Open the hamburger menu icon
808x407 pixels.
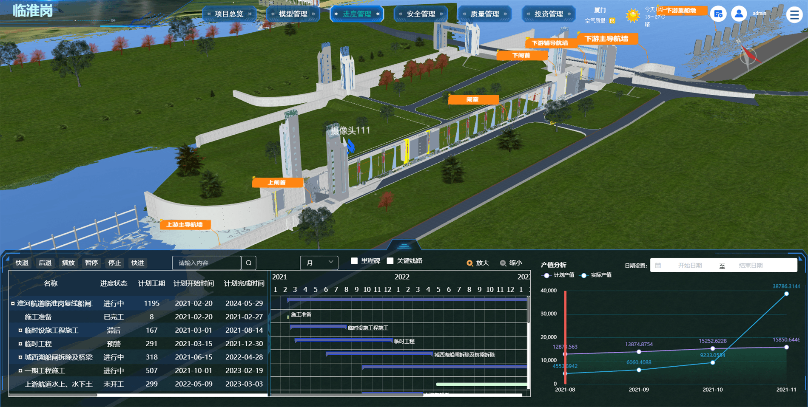click(x=794, y=14)
